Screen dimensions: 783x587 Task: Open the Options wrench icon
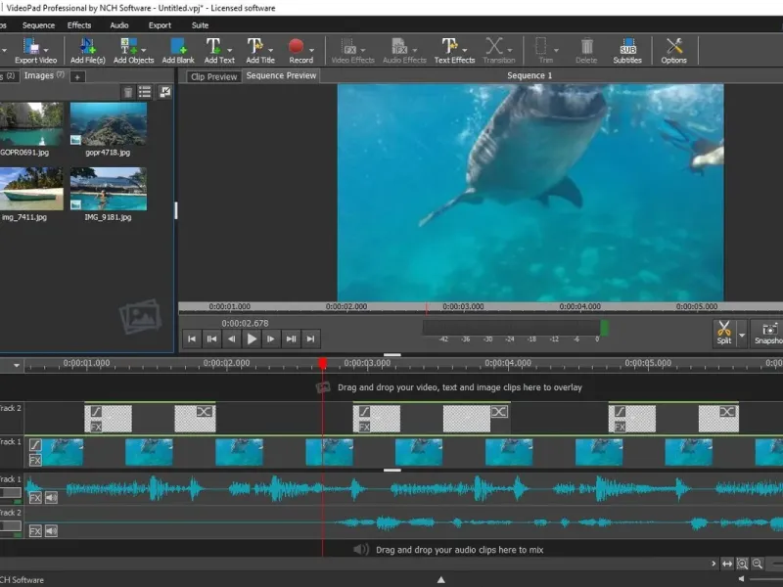(674, 46)
